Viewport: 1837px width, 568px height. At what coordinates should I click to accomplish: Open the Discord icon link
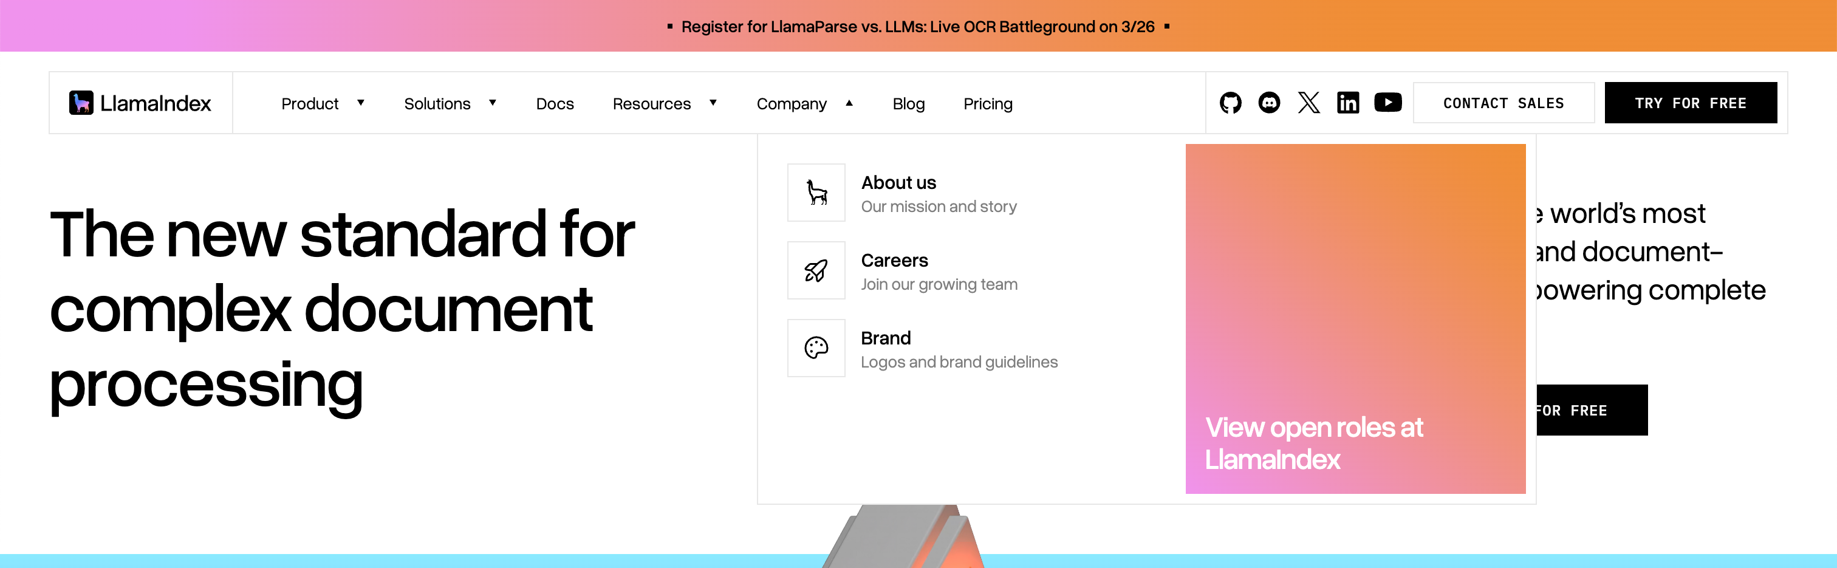(1270, 103)
